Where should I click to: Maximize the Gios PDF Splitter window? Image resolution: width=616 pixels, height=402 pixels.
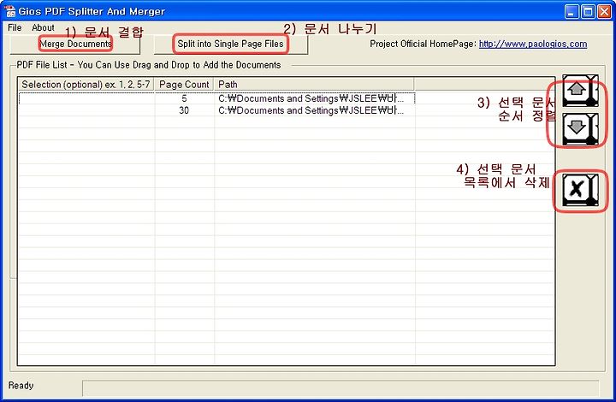click(x=588, y=11)
